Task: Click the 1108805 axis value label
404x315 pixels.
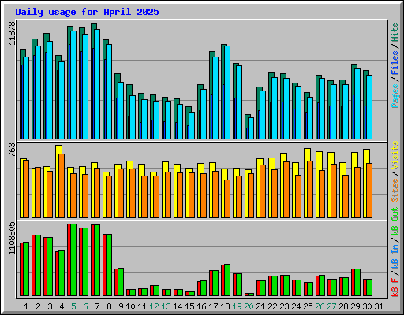Action: (x=13, y=239)
